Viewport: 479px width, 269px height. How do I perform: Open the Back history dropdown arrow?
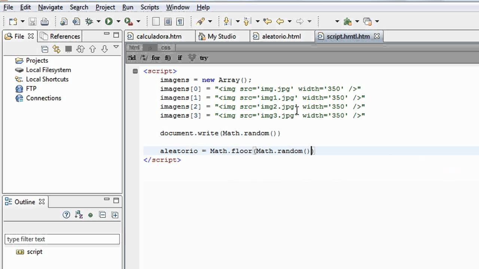tap(290, 22)
